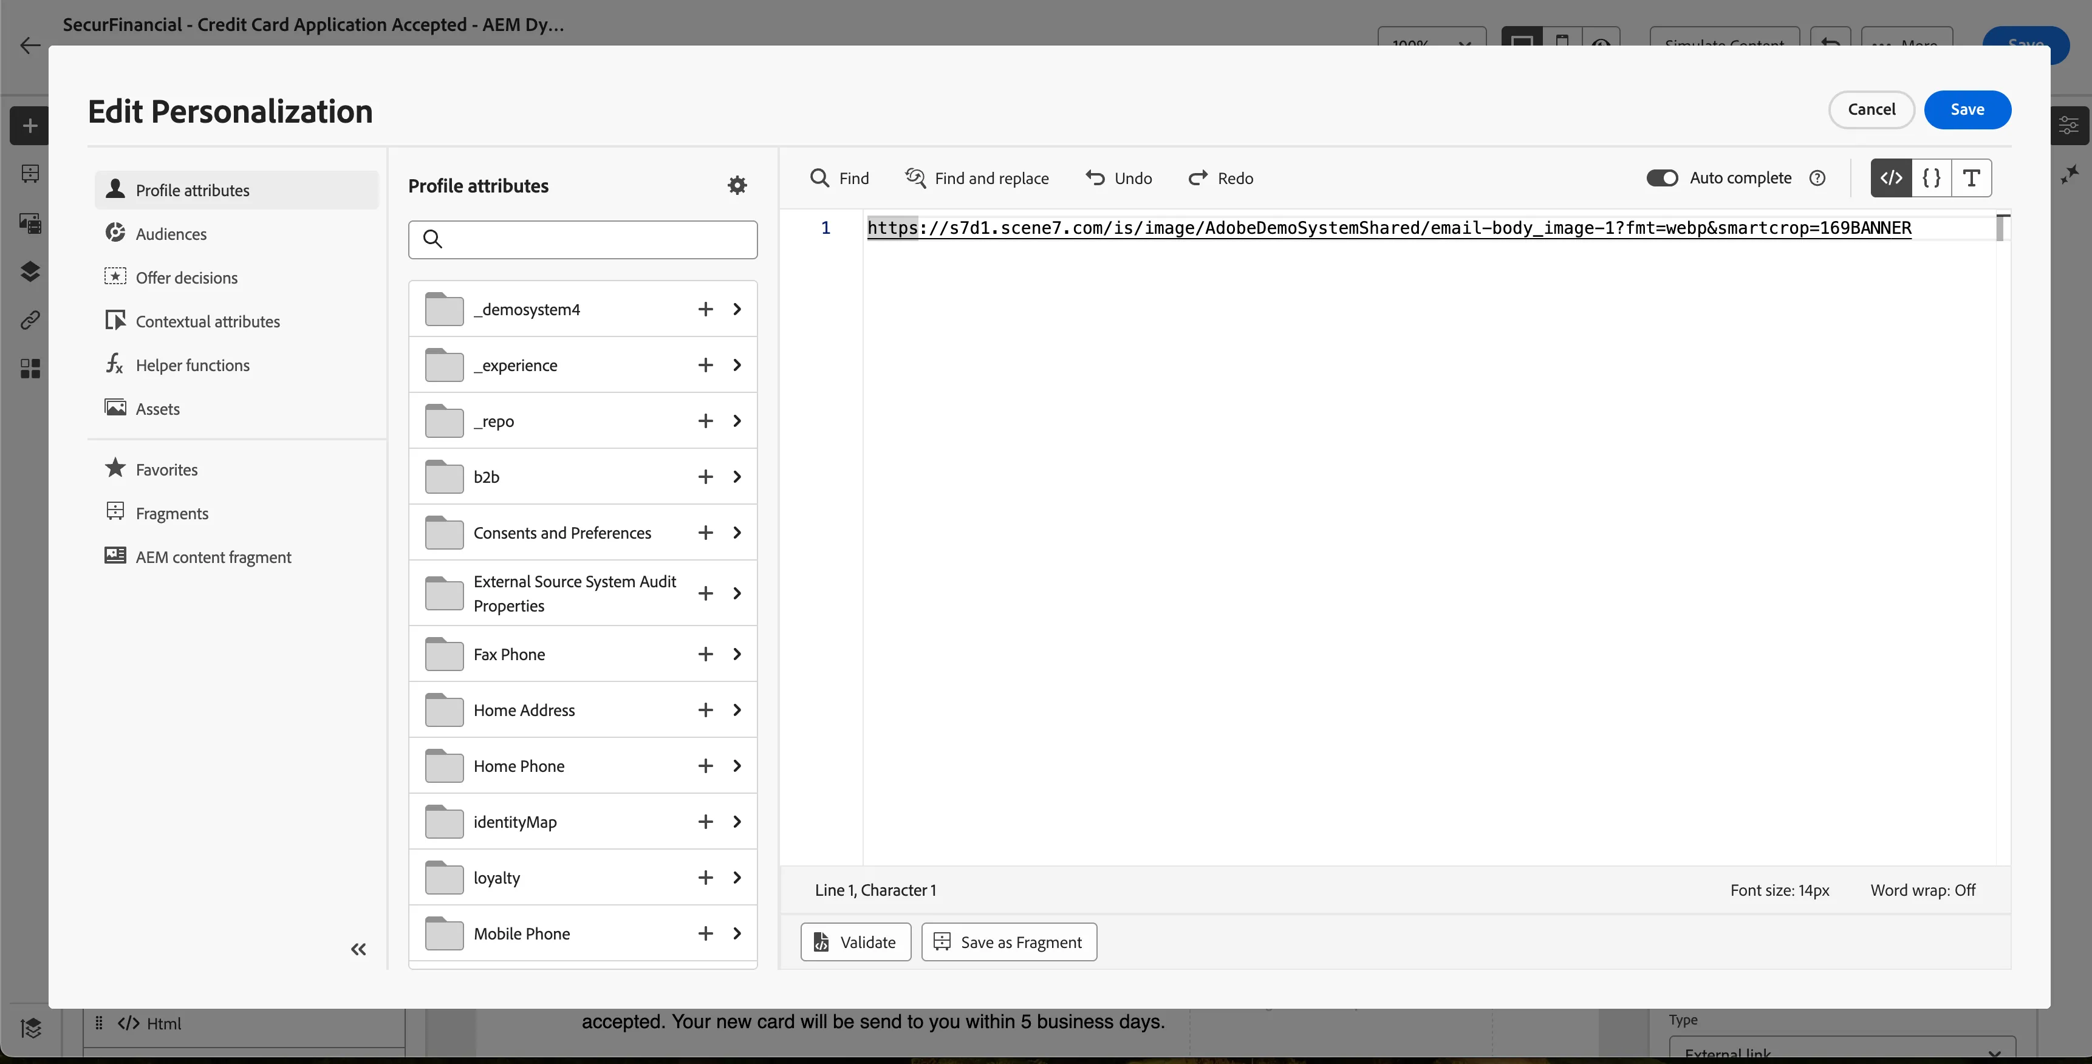Expand External Source System Audit Properties chevron

pos(737,593)
